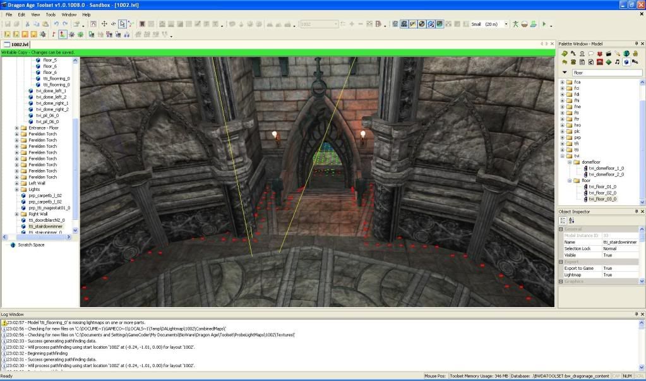Image resolution: width=646 pixels, height=381 pixels.
Task: Select prp_carpetb_l_02 in the level tree
Action: click(x=46, y=195)
